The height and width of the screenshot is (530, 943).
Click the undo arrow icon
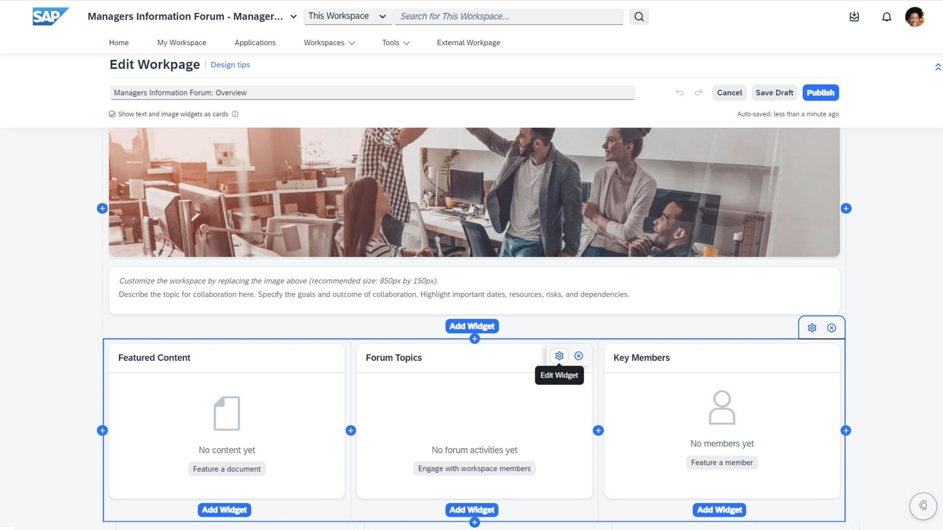[680, 93]
